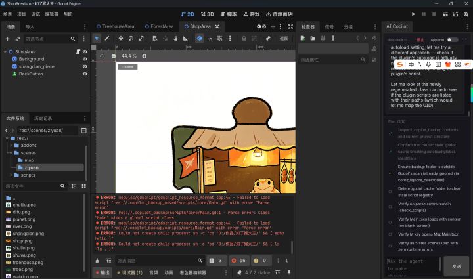Screen dimensions: 473x279
Task: Open the 视图 view menu button
Action: (284, 39)
